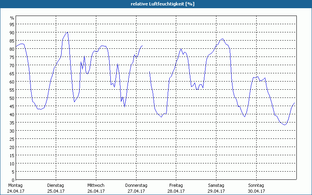Image resolution: width=312 pixels, height=195 pixels.
Task: Click the date '29.04.17'
Action: coord(216,191)
